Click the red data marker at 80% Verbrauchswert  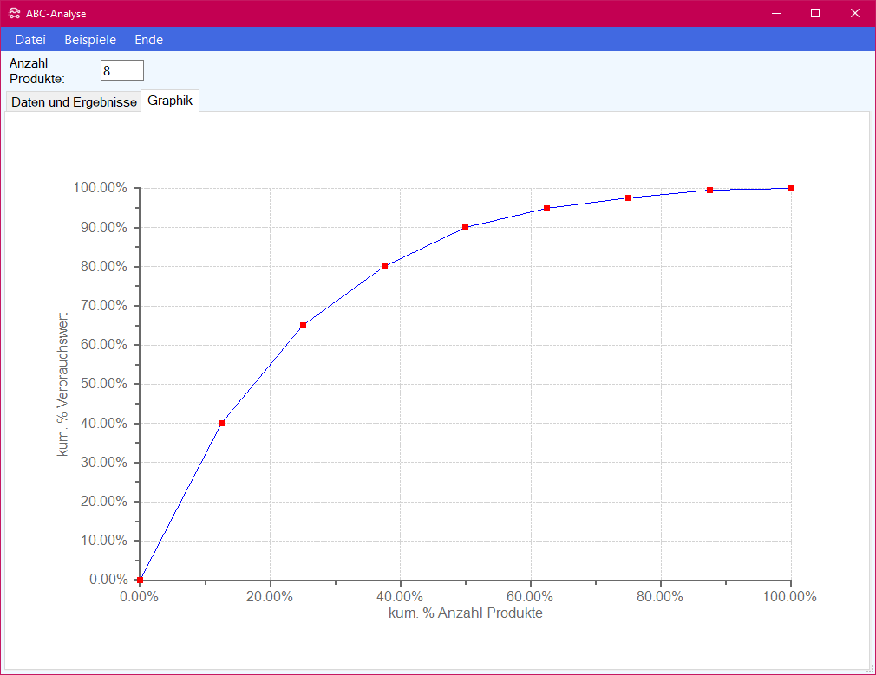pyautogui.click(x=384, y=266)
